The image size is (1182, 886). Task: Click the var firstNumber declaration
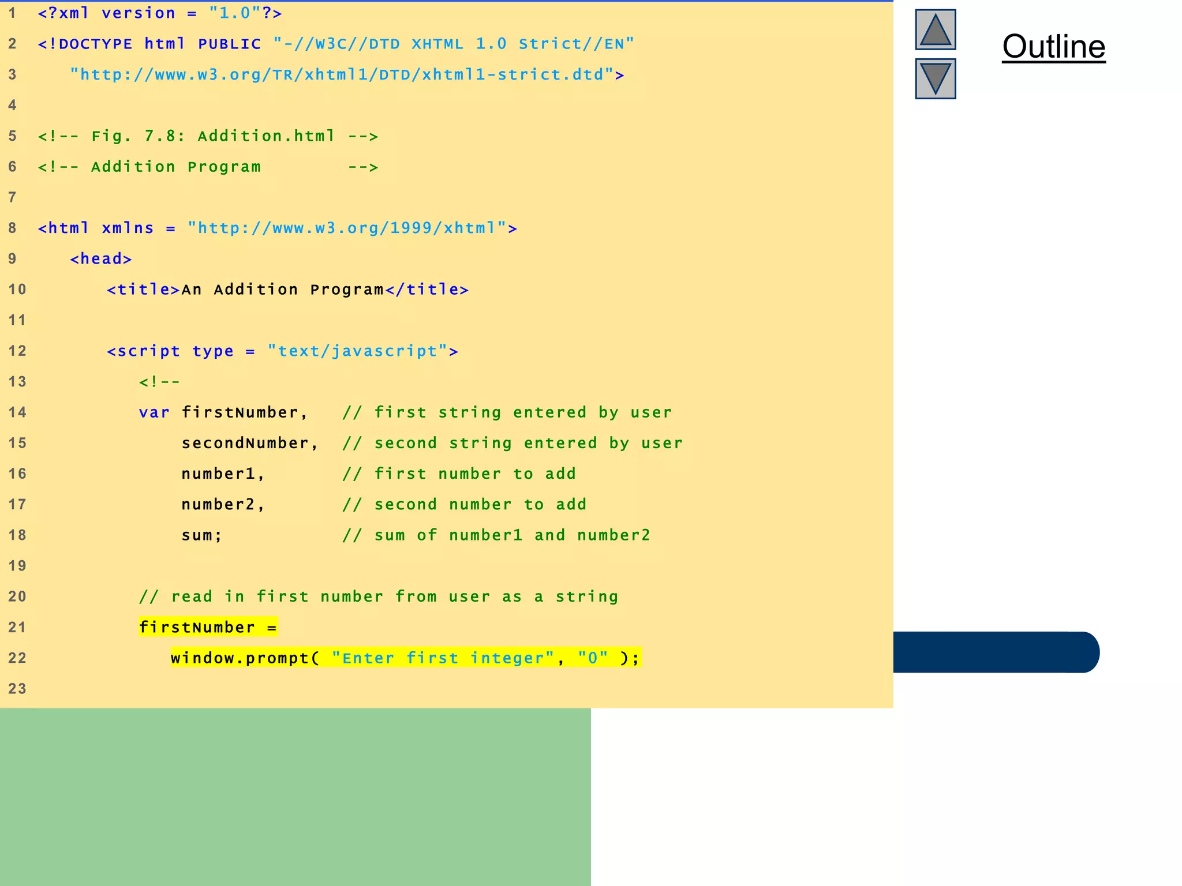(224, 412)
